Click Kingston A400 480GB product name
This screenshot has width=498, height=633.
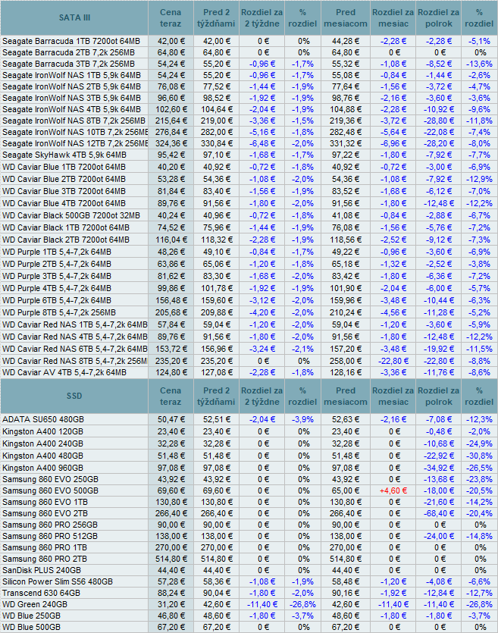(x=42, y=456)
